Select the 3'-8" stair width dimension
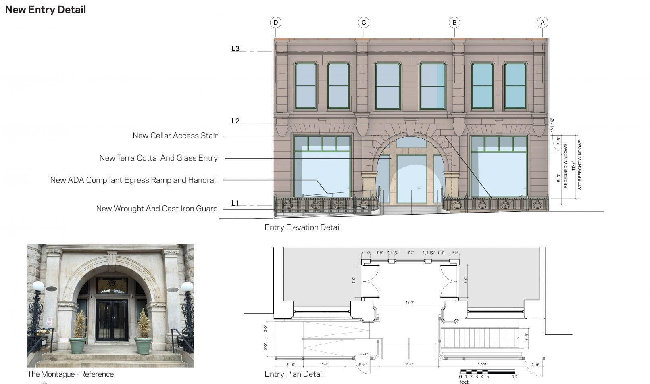The height and width of the screenshot is (384, 650). (527, 337)
